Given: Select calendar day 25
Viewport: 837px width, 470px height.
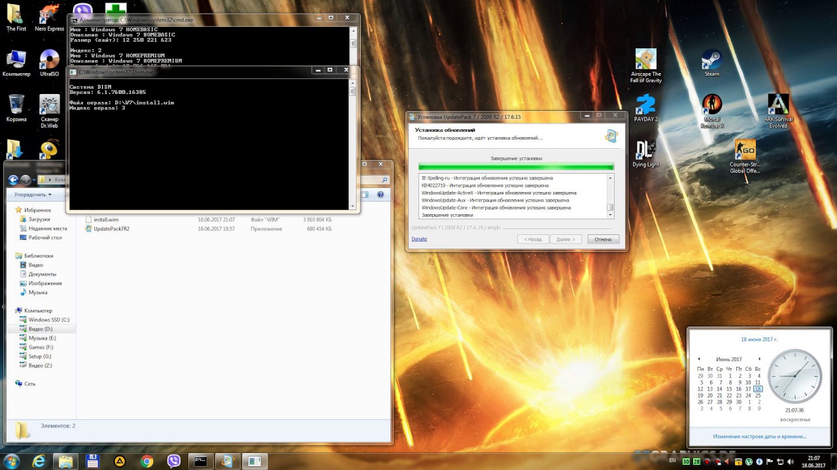Looking at the screenshot, I should (758, 396).
